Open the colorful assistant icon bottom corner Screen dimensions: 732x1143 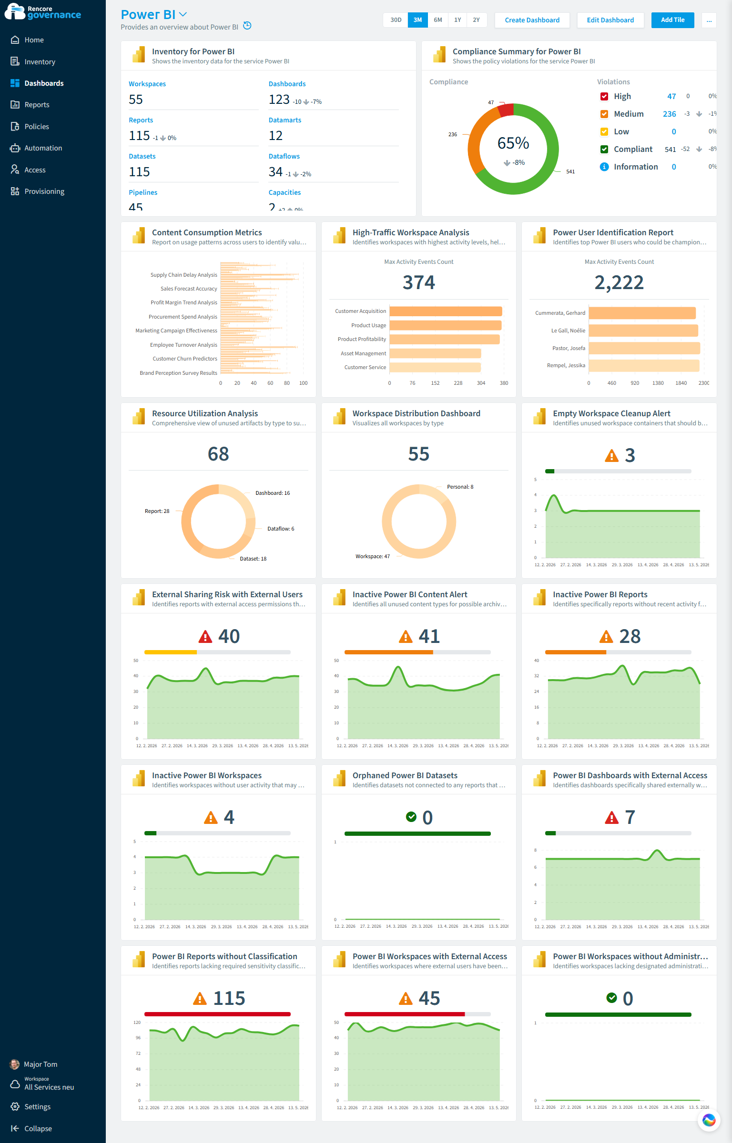coord(709,1120)
